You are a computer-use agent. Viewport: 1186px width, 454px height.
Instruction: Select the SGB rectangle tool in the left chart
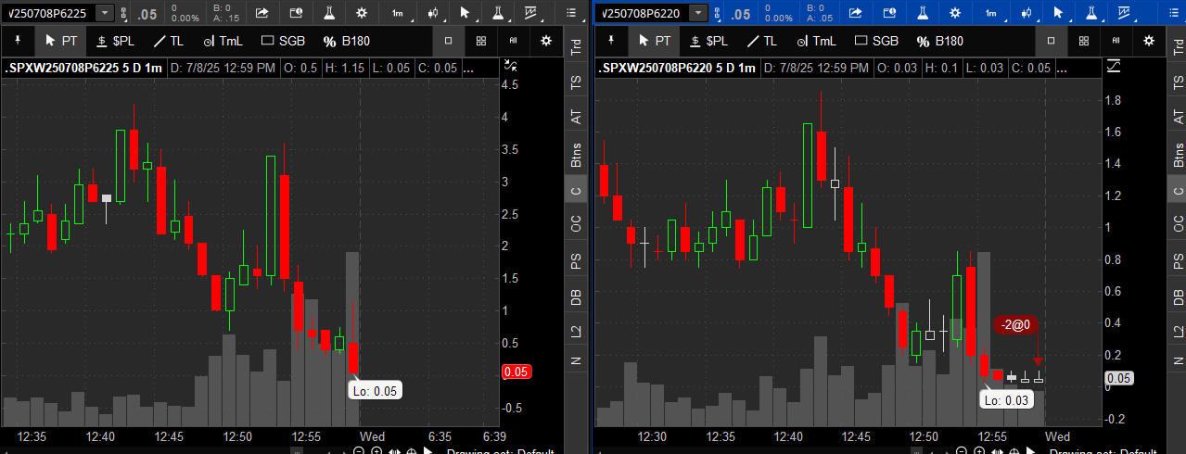coord(283,41)
